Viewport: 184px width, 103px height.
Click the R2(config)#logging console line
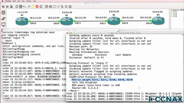click(x=22, y=54)
